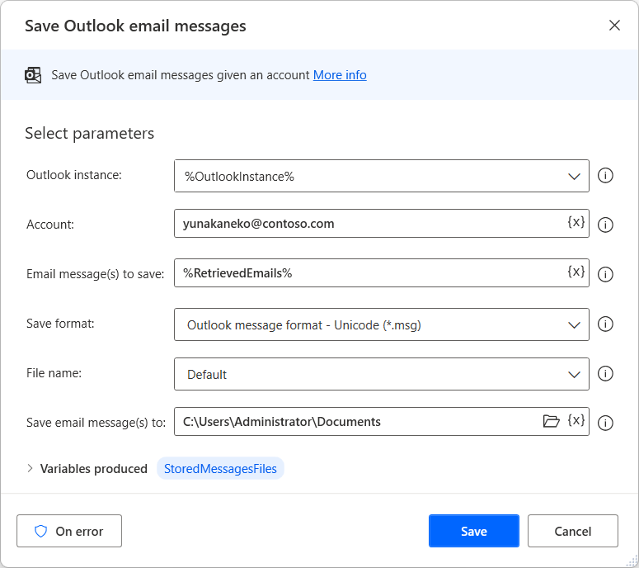This screenshot has width=639, height=568.
Task: Click the Cancel button
Action: [x=572, y=531]
